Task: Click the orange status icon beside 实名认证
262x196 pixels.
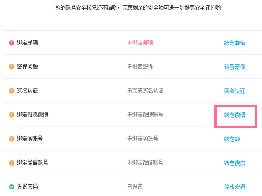Action: (11, 91)
